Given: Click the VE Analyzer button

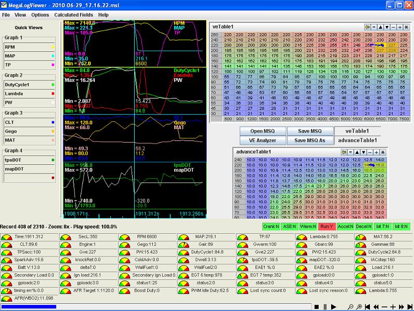Looking at the screenshot, I should [263, 140].
